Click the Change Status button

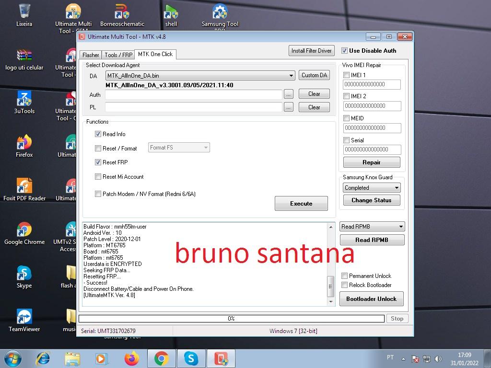click(372, 200)
